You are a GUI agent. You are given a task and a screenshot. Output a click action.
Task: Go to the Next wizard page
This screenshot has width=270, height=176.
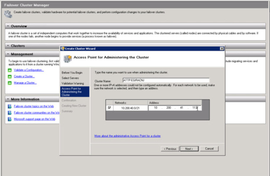click(x=189, y=149)
